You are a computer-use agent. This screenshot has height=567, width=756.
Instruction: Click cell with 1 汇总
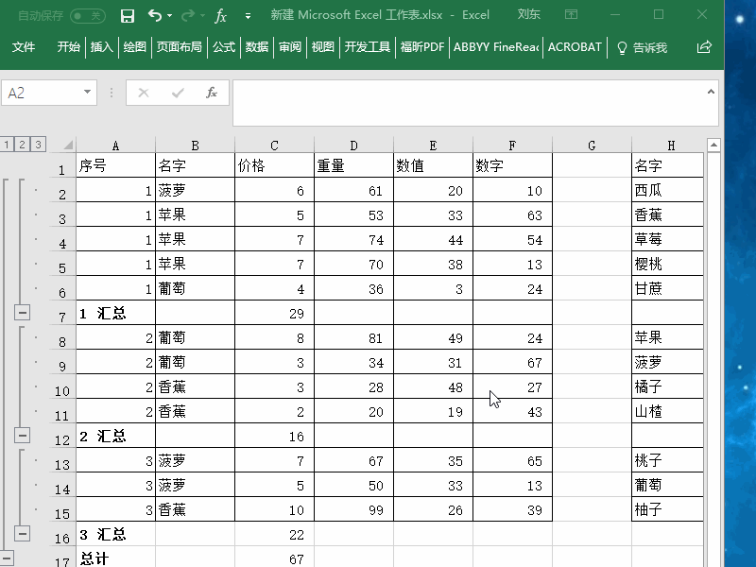pyautogui.click(x=115, y=313)
